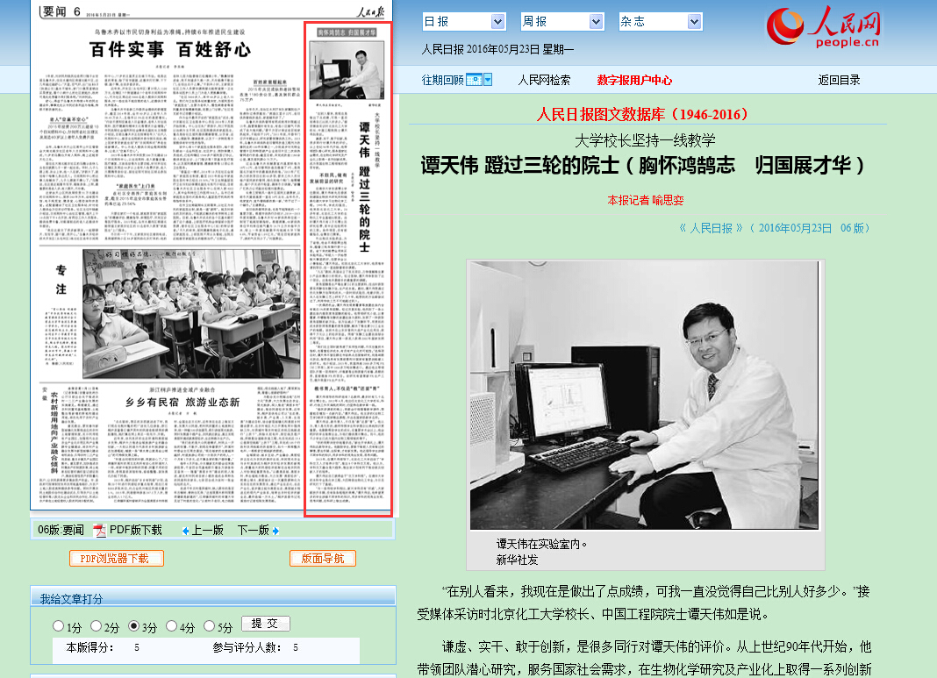937x678 pixels.
Task: Select the 3分 rating radio button
Action: [134, 626]
